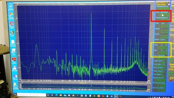Click the IMD h= 5 value

coord(164,50)
